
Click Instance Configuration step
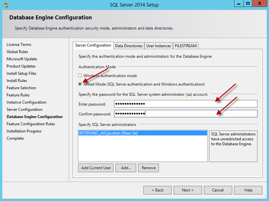[26, 102]
